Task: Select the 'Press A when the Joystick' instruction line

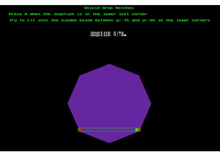Action: [x=78, y=14]
